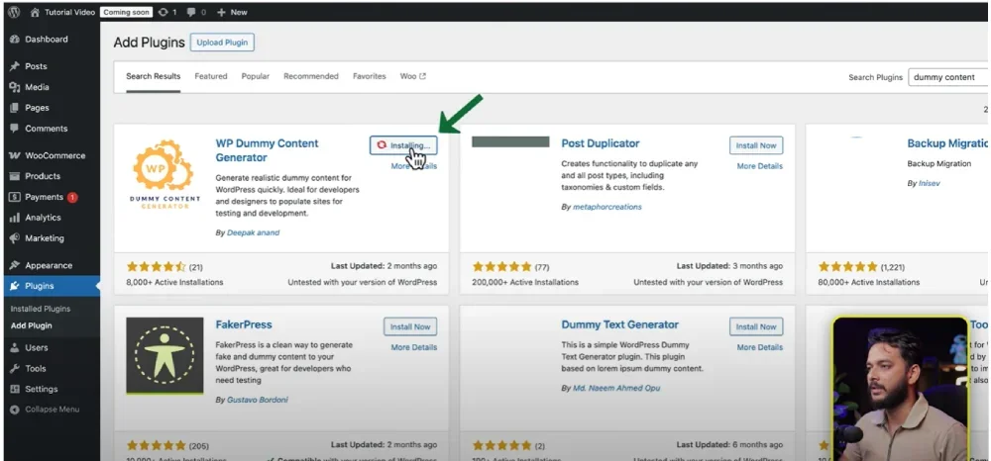
Task: Open the WordPress logo menu
Action: pyautogui.click(x=13, y=12)
